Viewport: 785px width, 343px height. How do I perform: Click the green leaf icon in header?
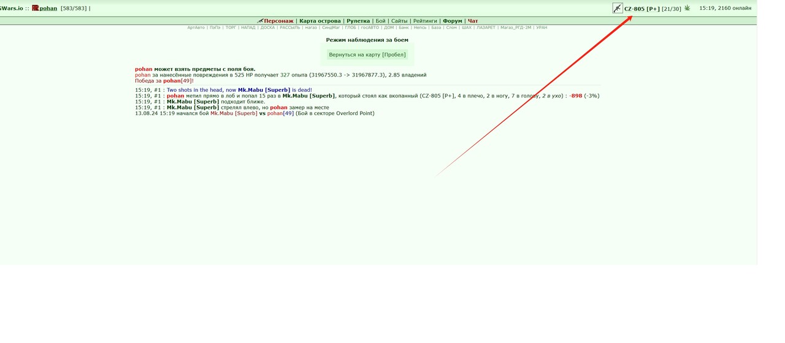[687, 8]
